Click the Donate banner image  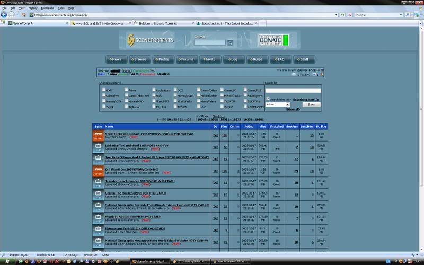273,40
